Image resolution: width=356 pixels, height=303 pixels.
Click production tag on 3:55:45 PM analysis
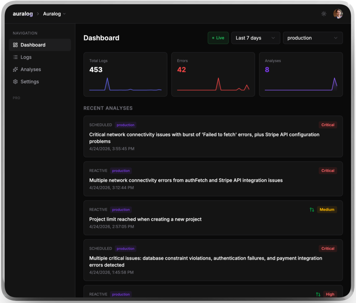coord(125,125)
